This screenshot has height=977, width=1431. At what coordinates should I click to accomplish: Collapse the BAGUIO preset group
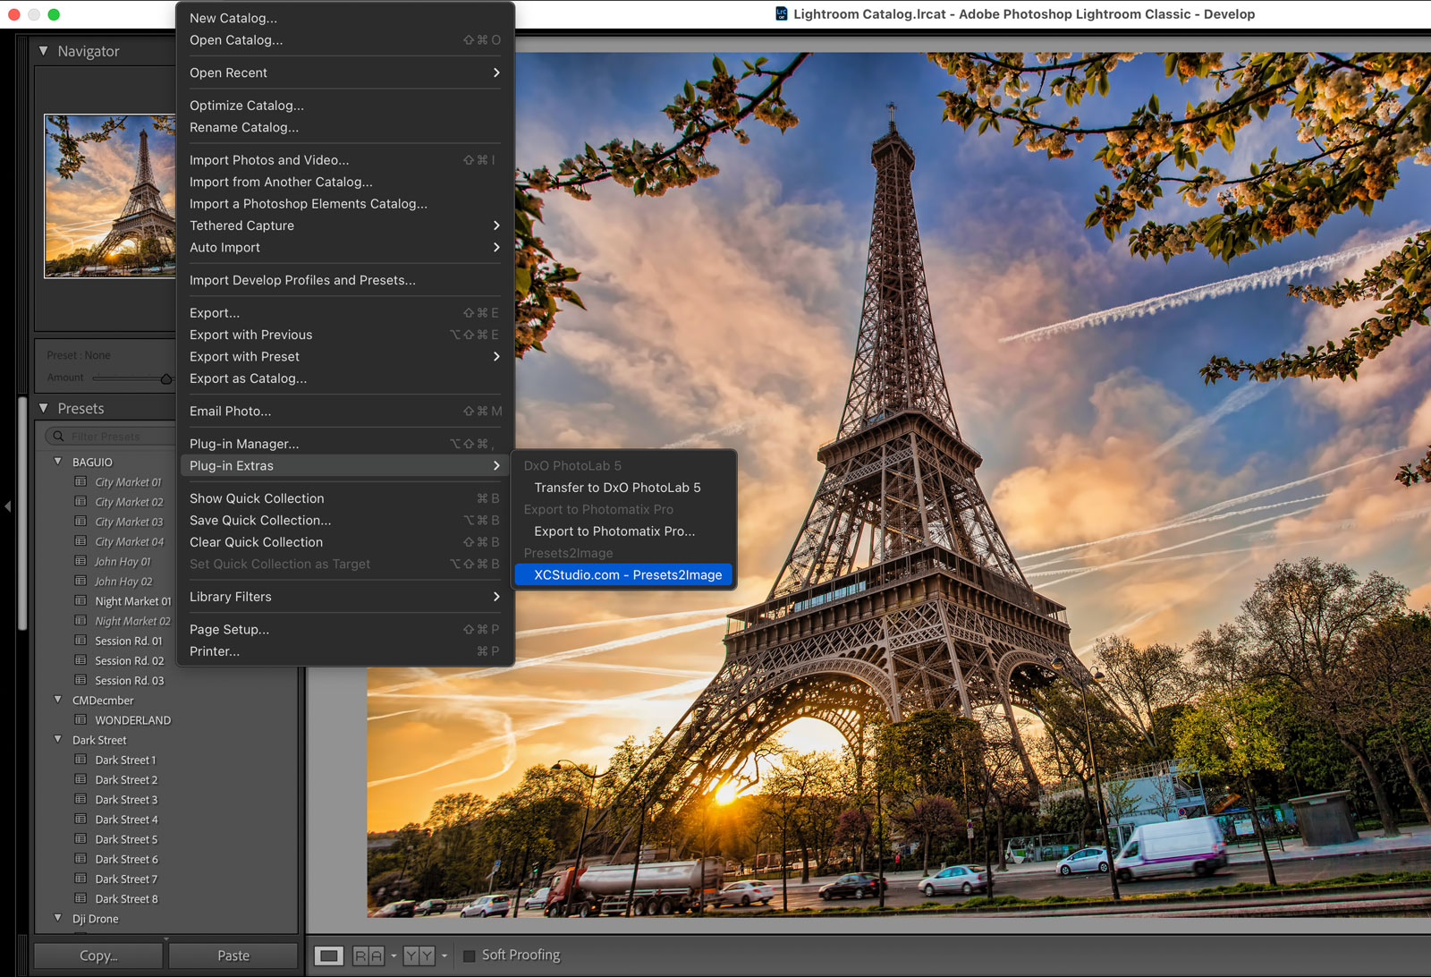click(58, 462)
